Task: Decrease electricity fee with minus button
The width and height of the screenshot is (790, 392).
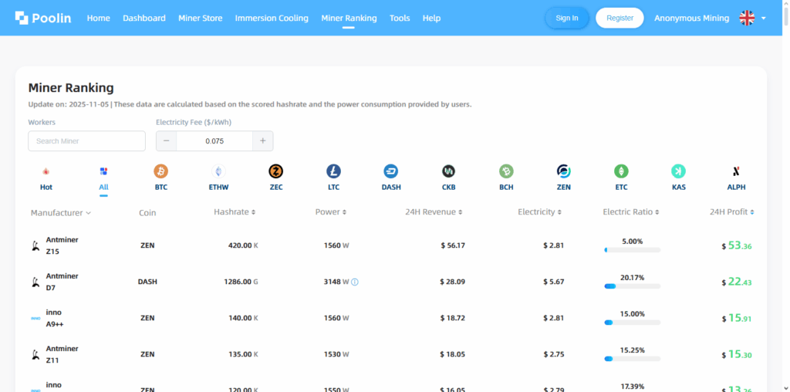Action: pos(167,141)
